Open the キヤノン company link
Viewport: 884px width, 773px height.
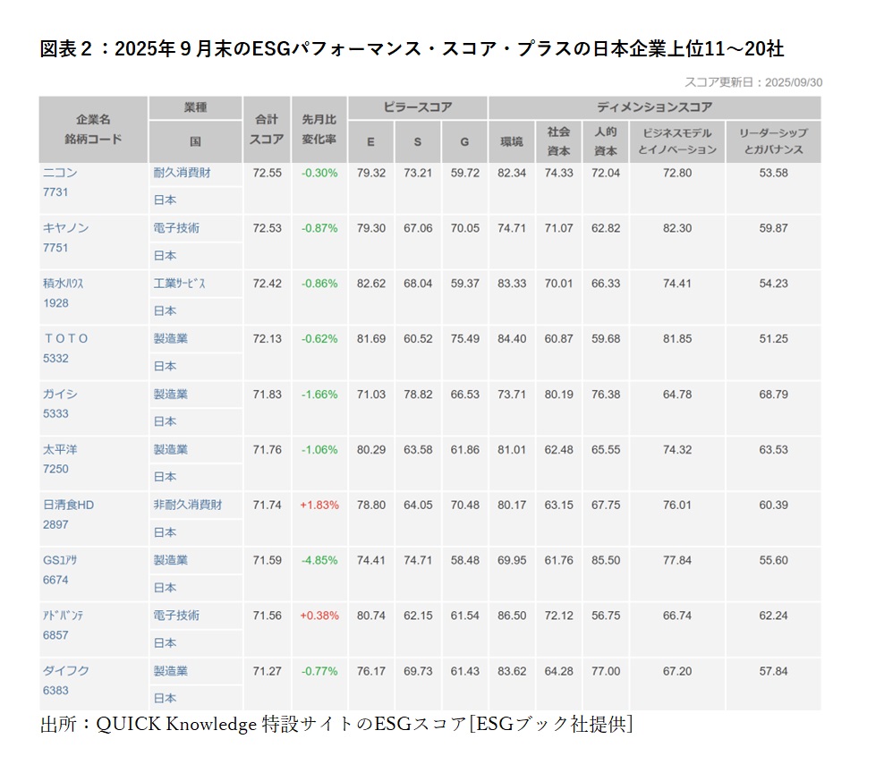[x=65, y=228]
